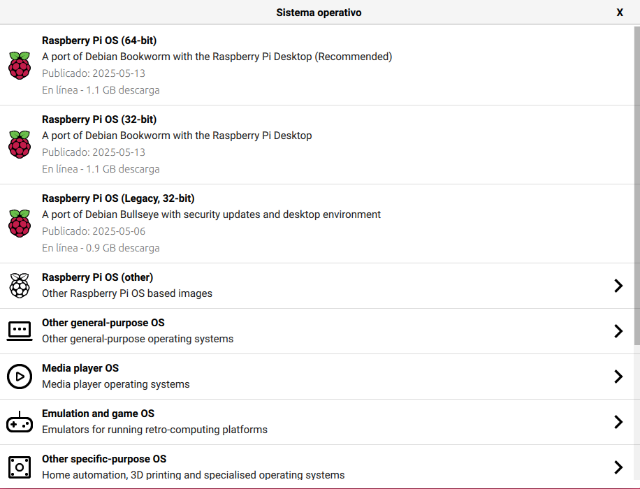
Task: Click the vertical scrollbar thumb
Action: click(x=637, y=186)
